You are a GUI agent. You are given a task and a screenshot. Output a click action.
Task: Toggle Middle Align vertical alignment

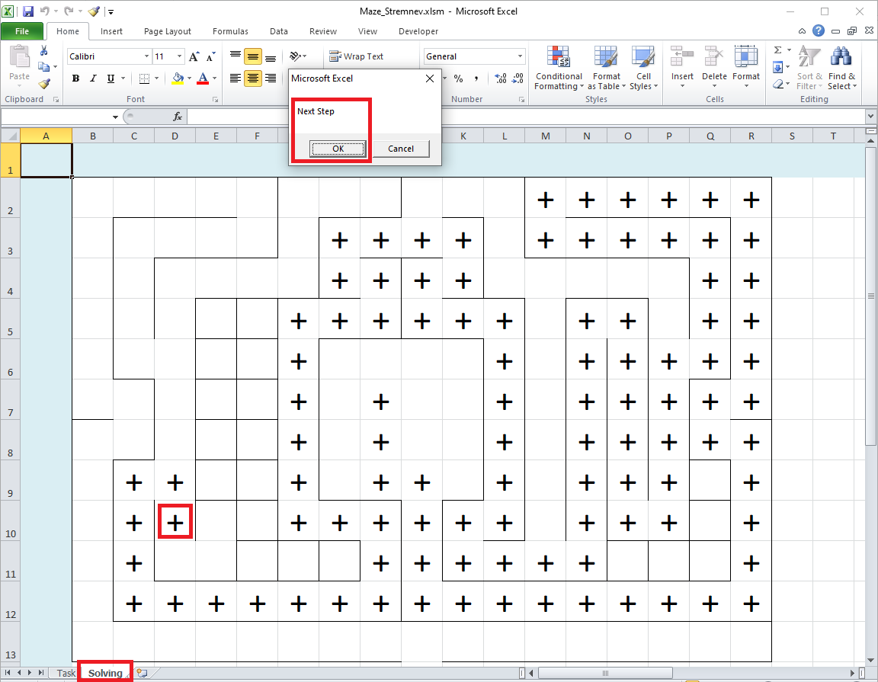pyautogui.click(x=253, y=56)
